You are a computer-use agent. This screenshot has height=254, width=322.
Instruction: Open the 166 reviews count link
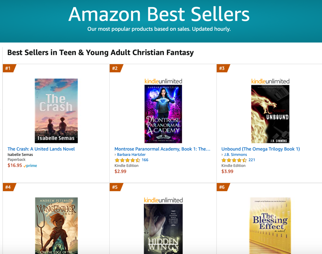coord(145,160)
